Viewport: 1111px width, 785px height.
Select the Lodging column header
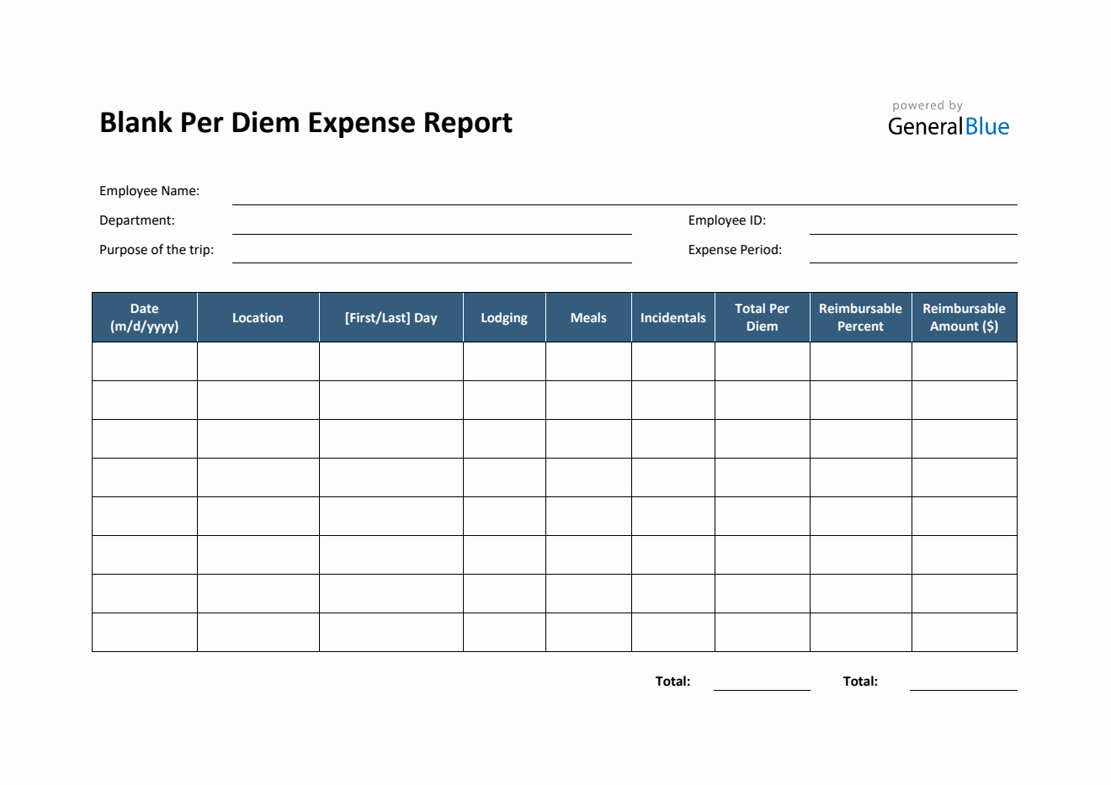point(504,317)
